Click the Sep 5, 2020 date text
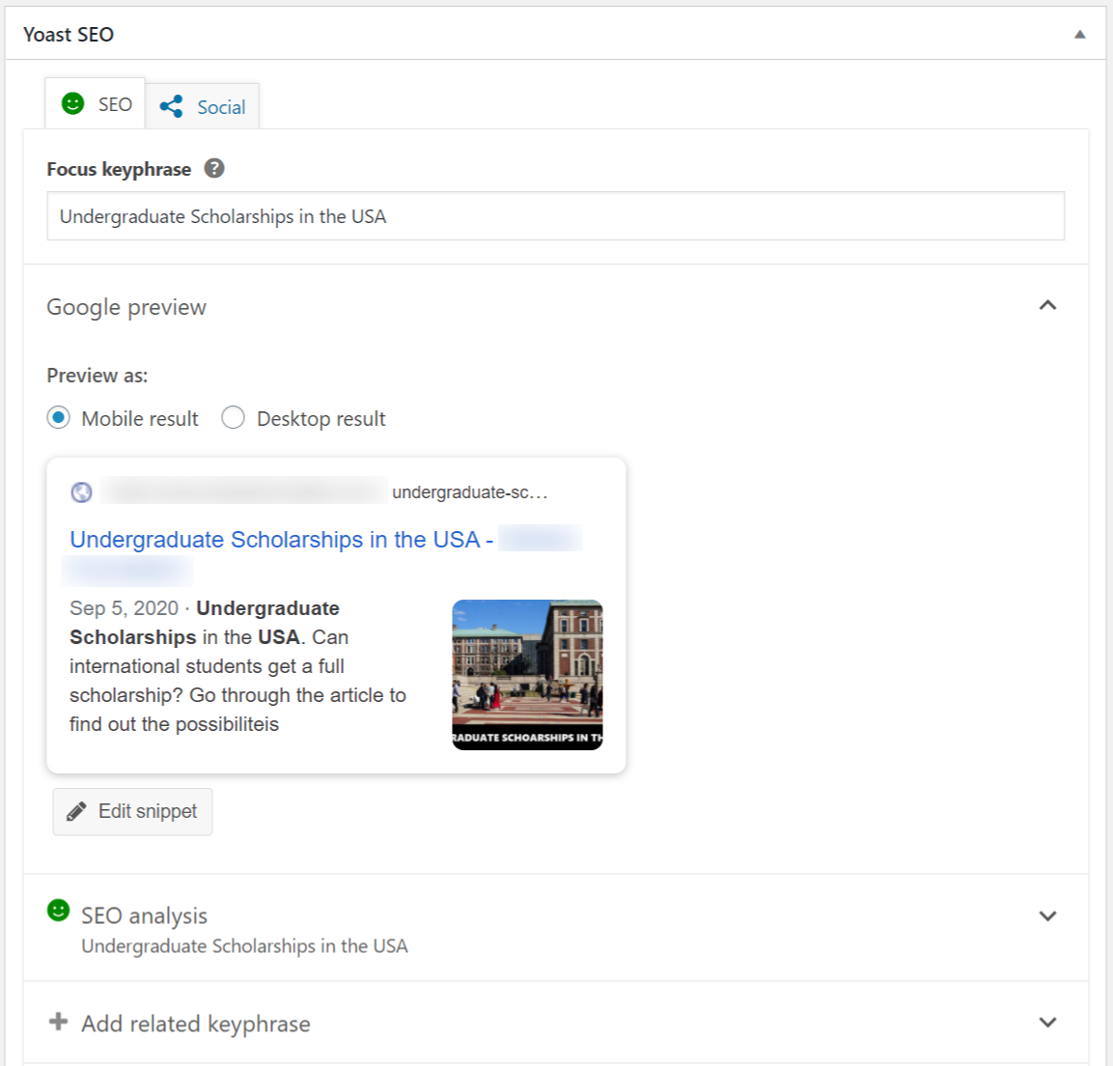Screen dimensions: 1113x1066 tap(125, 608)
